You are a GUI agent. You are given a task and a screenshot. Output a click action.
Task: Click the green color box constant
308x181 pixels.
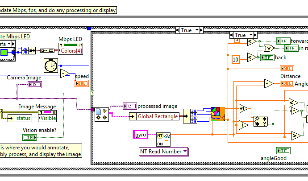click(4, 53)
